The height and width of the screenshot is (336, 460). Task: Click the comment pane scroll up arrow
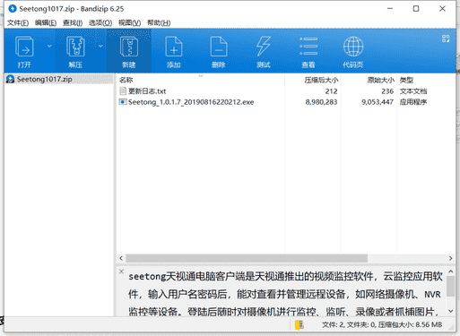click(451, 271)
